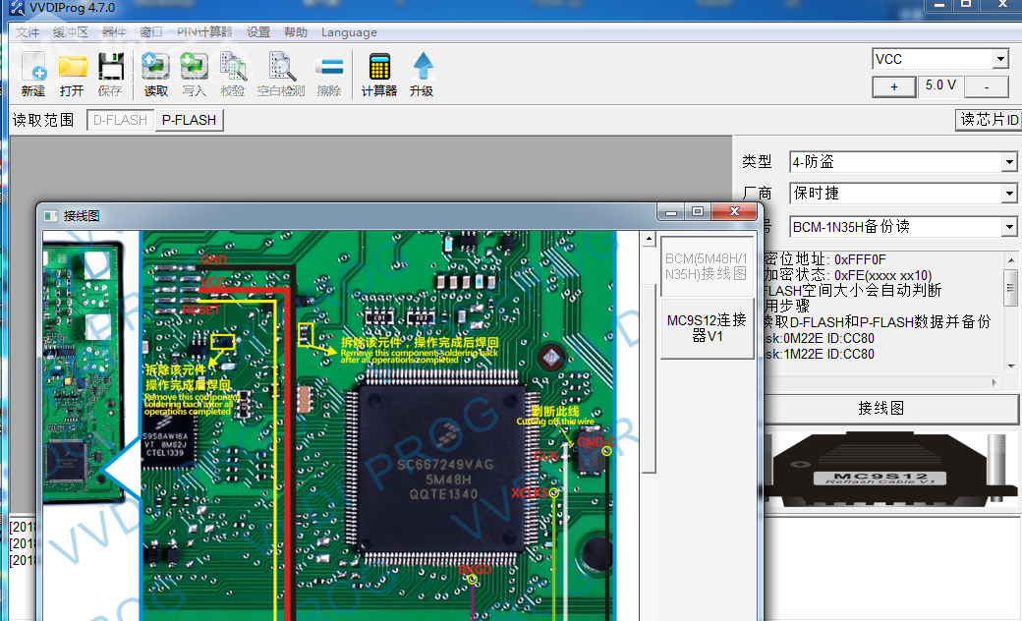Image resolution: width=1022 pixels, height=621 pixels.
Task: Open the 计算器 calculator icon
Action: tap(379, 75)
